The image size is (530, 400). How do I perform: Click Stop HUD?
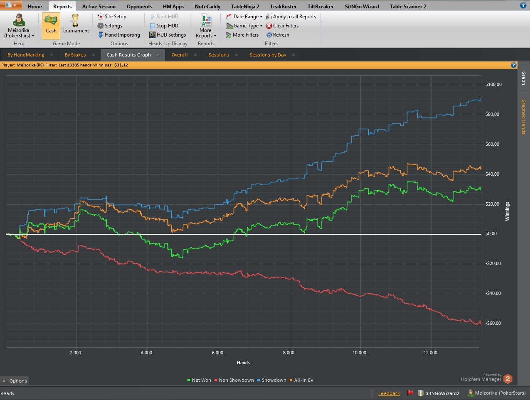(164, 26)
